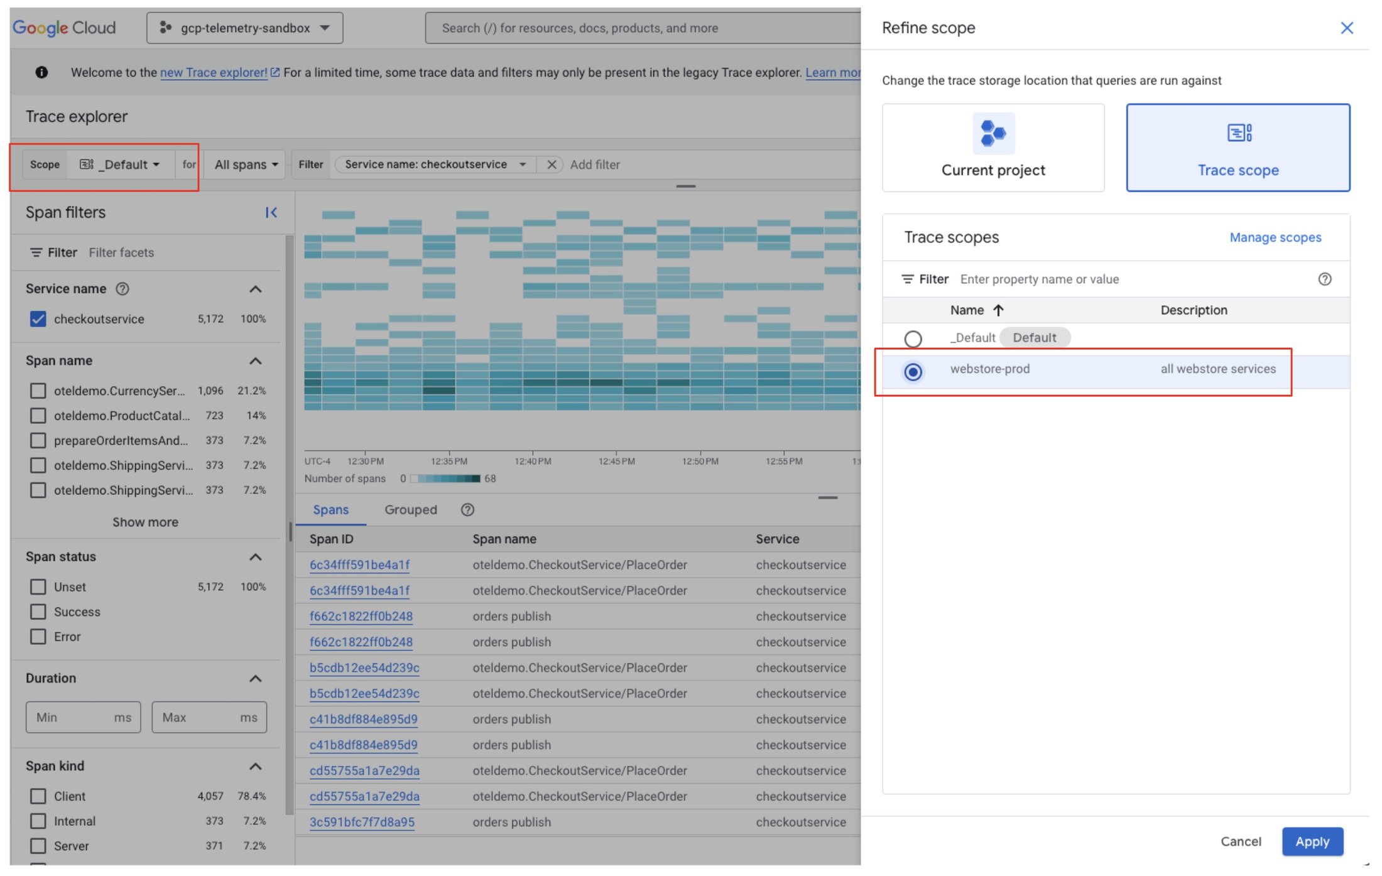The width and height of the screenshot is (1382, 876).
Task: Switch to the Grouped tab
Action: point(411,510)
